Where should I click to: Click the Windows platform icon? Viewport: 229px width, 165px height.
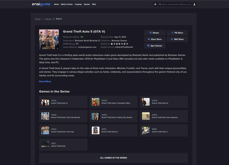112,44
